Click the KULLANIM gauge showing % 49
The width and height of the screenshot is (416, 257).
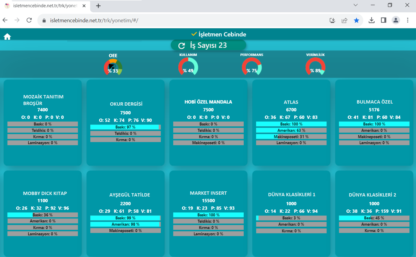[188, 67]
